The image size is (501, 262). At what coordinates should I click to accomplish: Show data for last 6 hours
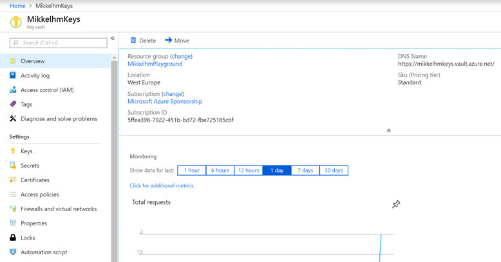click(x=220, y=171)
